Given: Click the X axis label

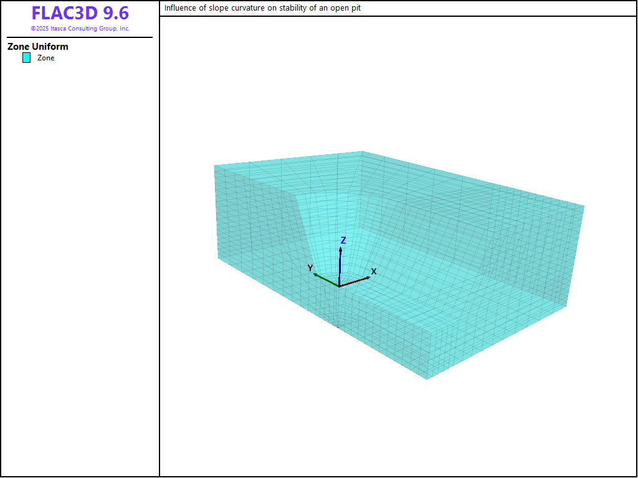Looking at the screenshot, I should (x=374, y=271).
